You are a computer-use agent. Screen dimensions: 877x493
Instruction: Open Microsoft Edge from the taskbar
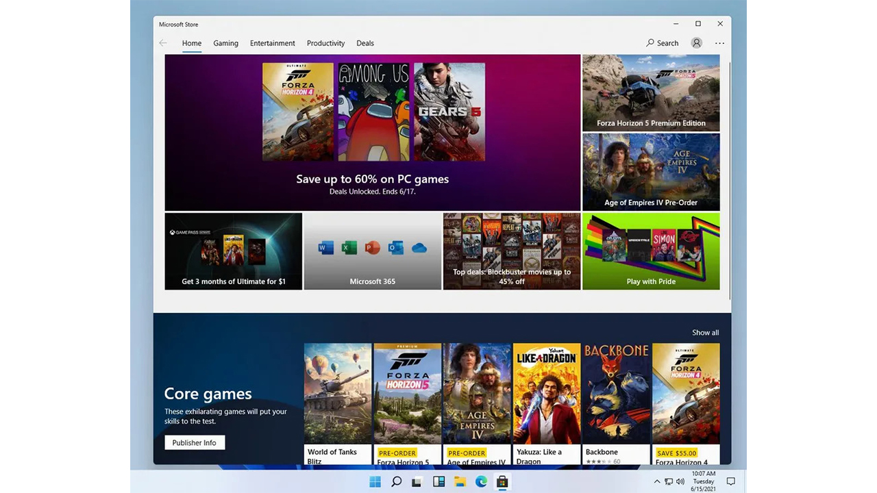tap(481, 482)
